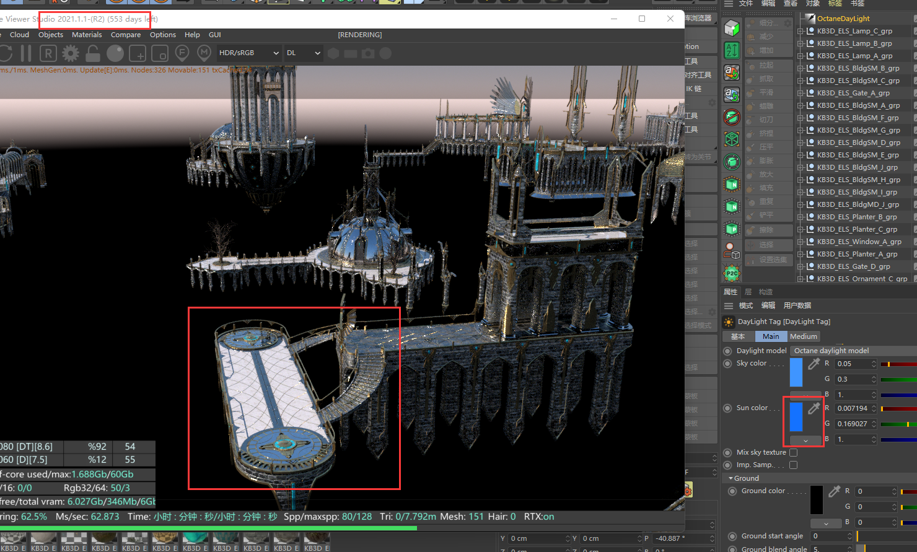The height and width of the screenshot is (552, 917).
Task: Click the lock resolution padlock icon
Action: (93, 53)
